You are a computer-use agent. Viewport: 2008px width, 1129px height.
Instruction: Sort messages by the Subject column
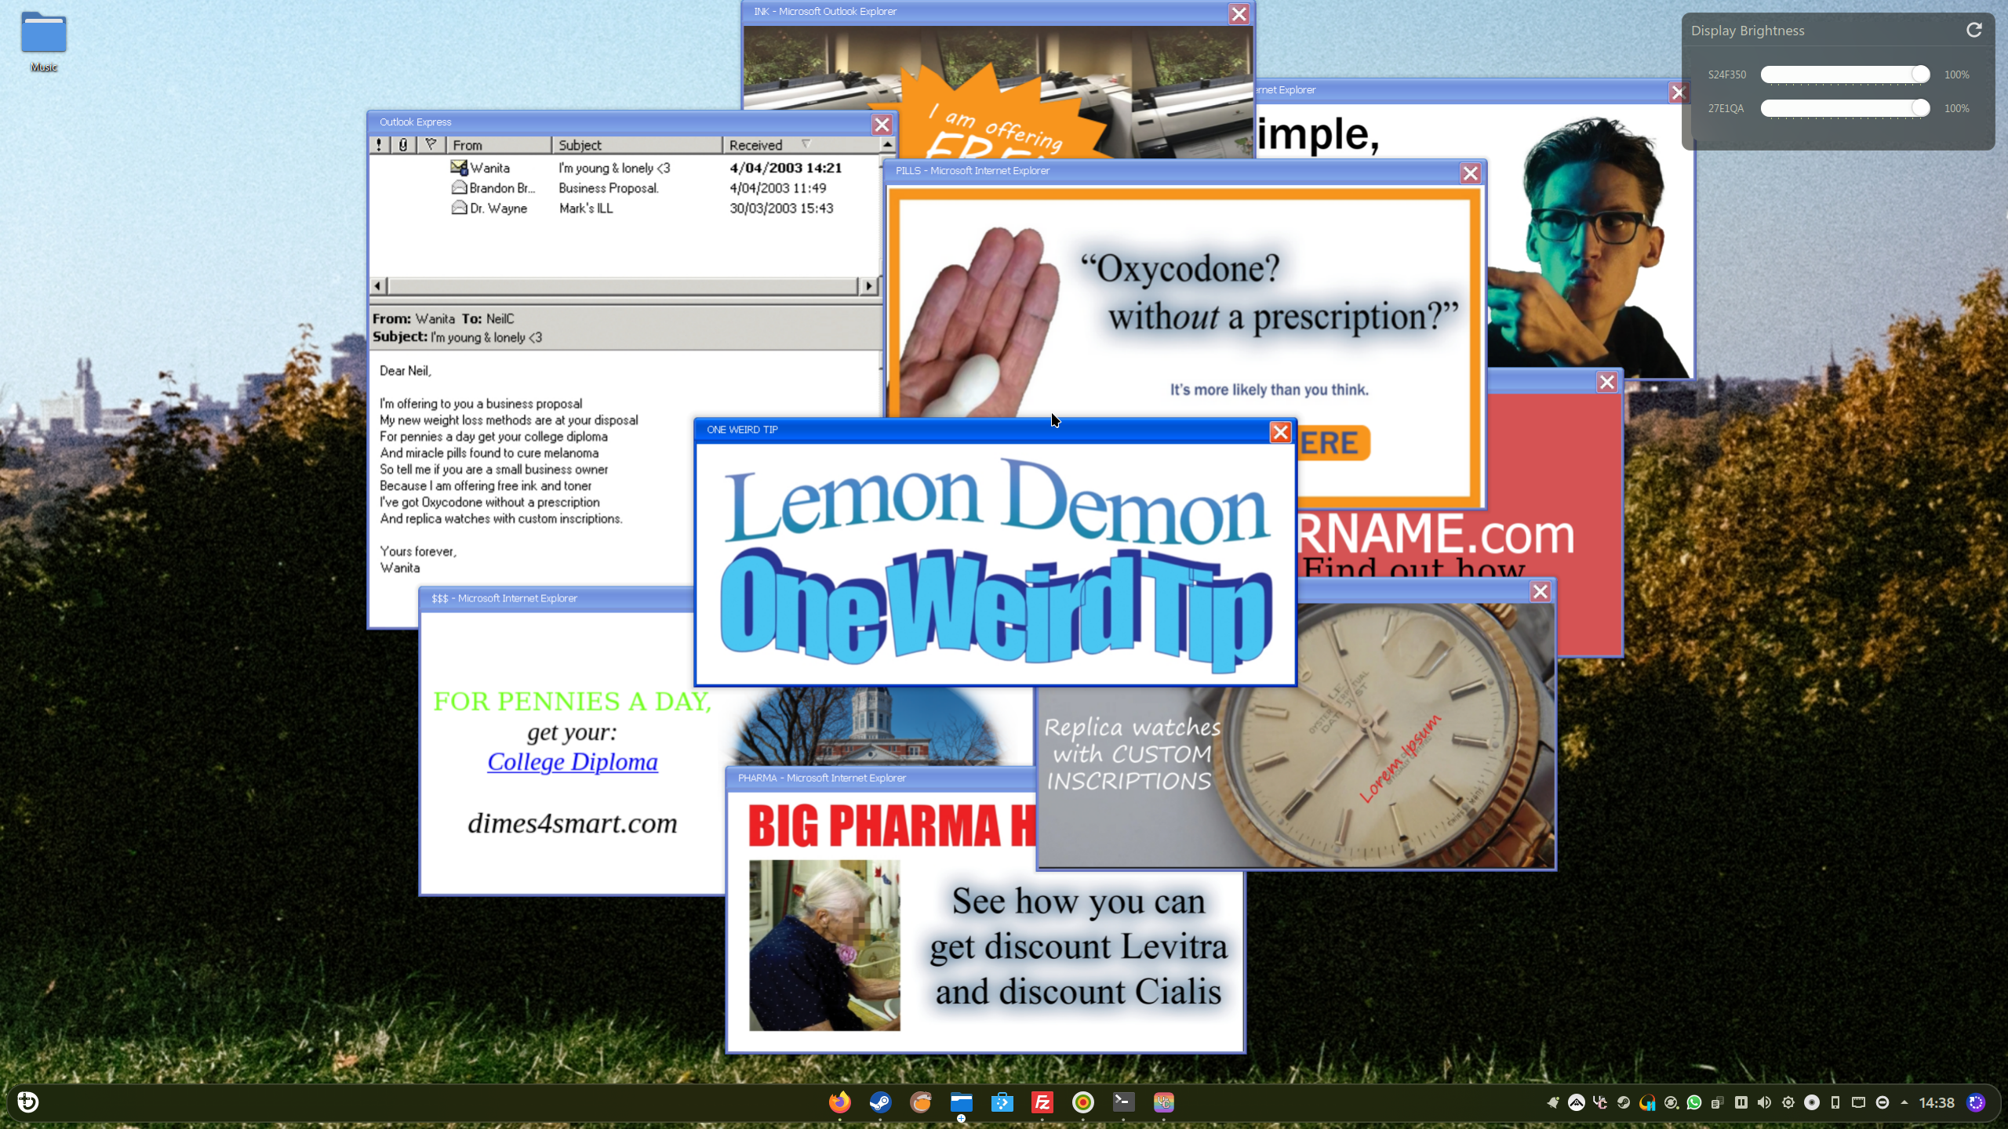click(580, 144)
